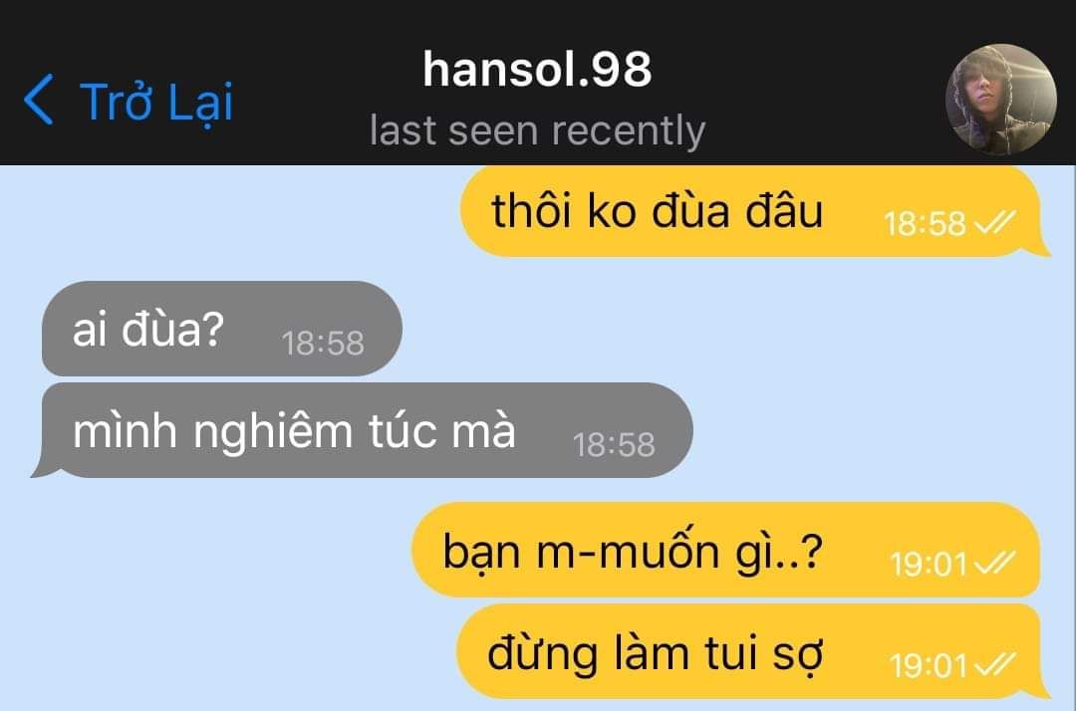The image size is (1076, 711).
Task: Tap the 18:58 timestamp on the yellow message
Action: (x=925, y=224)
